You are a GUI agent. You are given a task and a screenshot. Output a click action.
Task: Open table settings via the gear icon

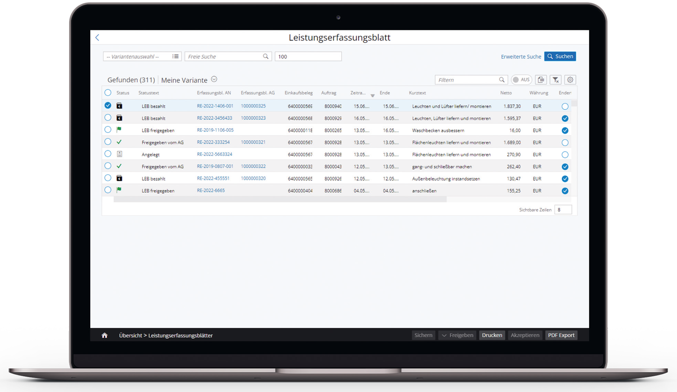pos(570,80)
